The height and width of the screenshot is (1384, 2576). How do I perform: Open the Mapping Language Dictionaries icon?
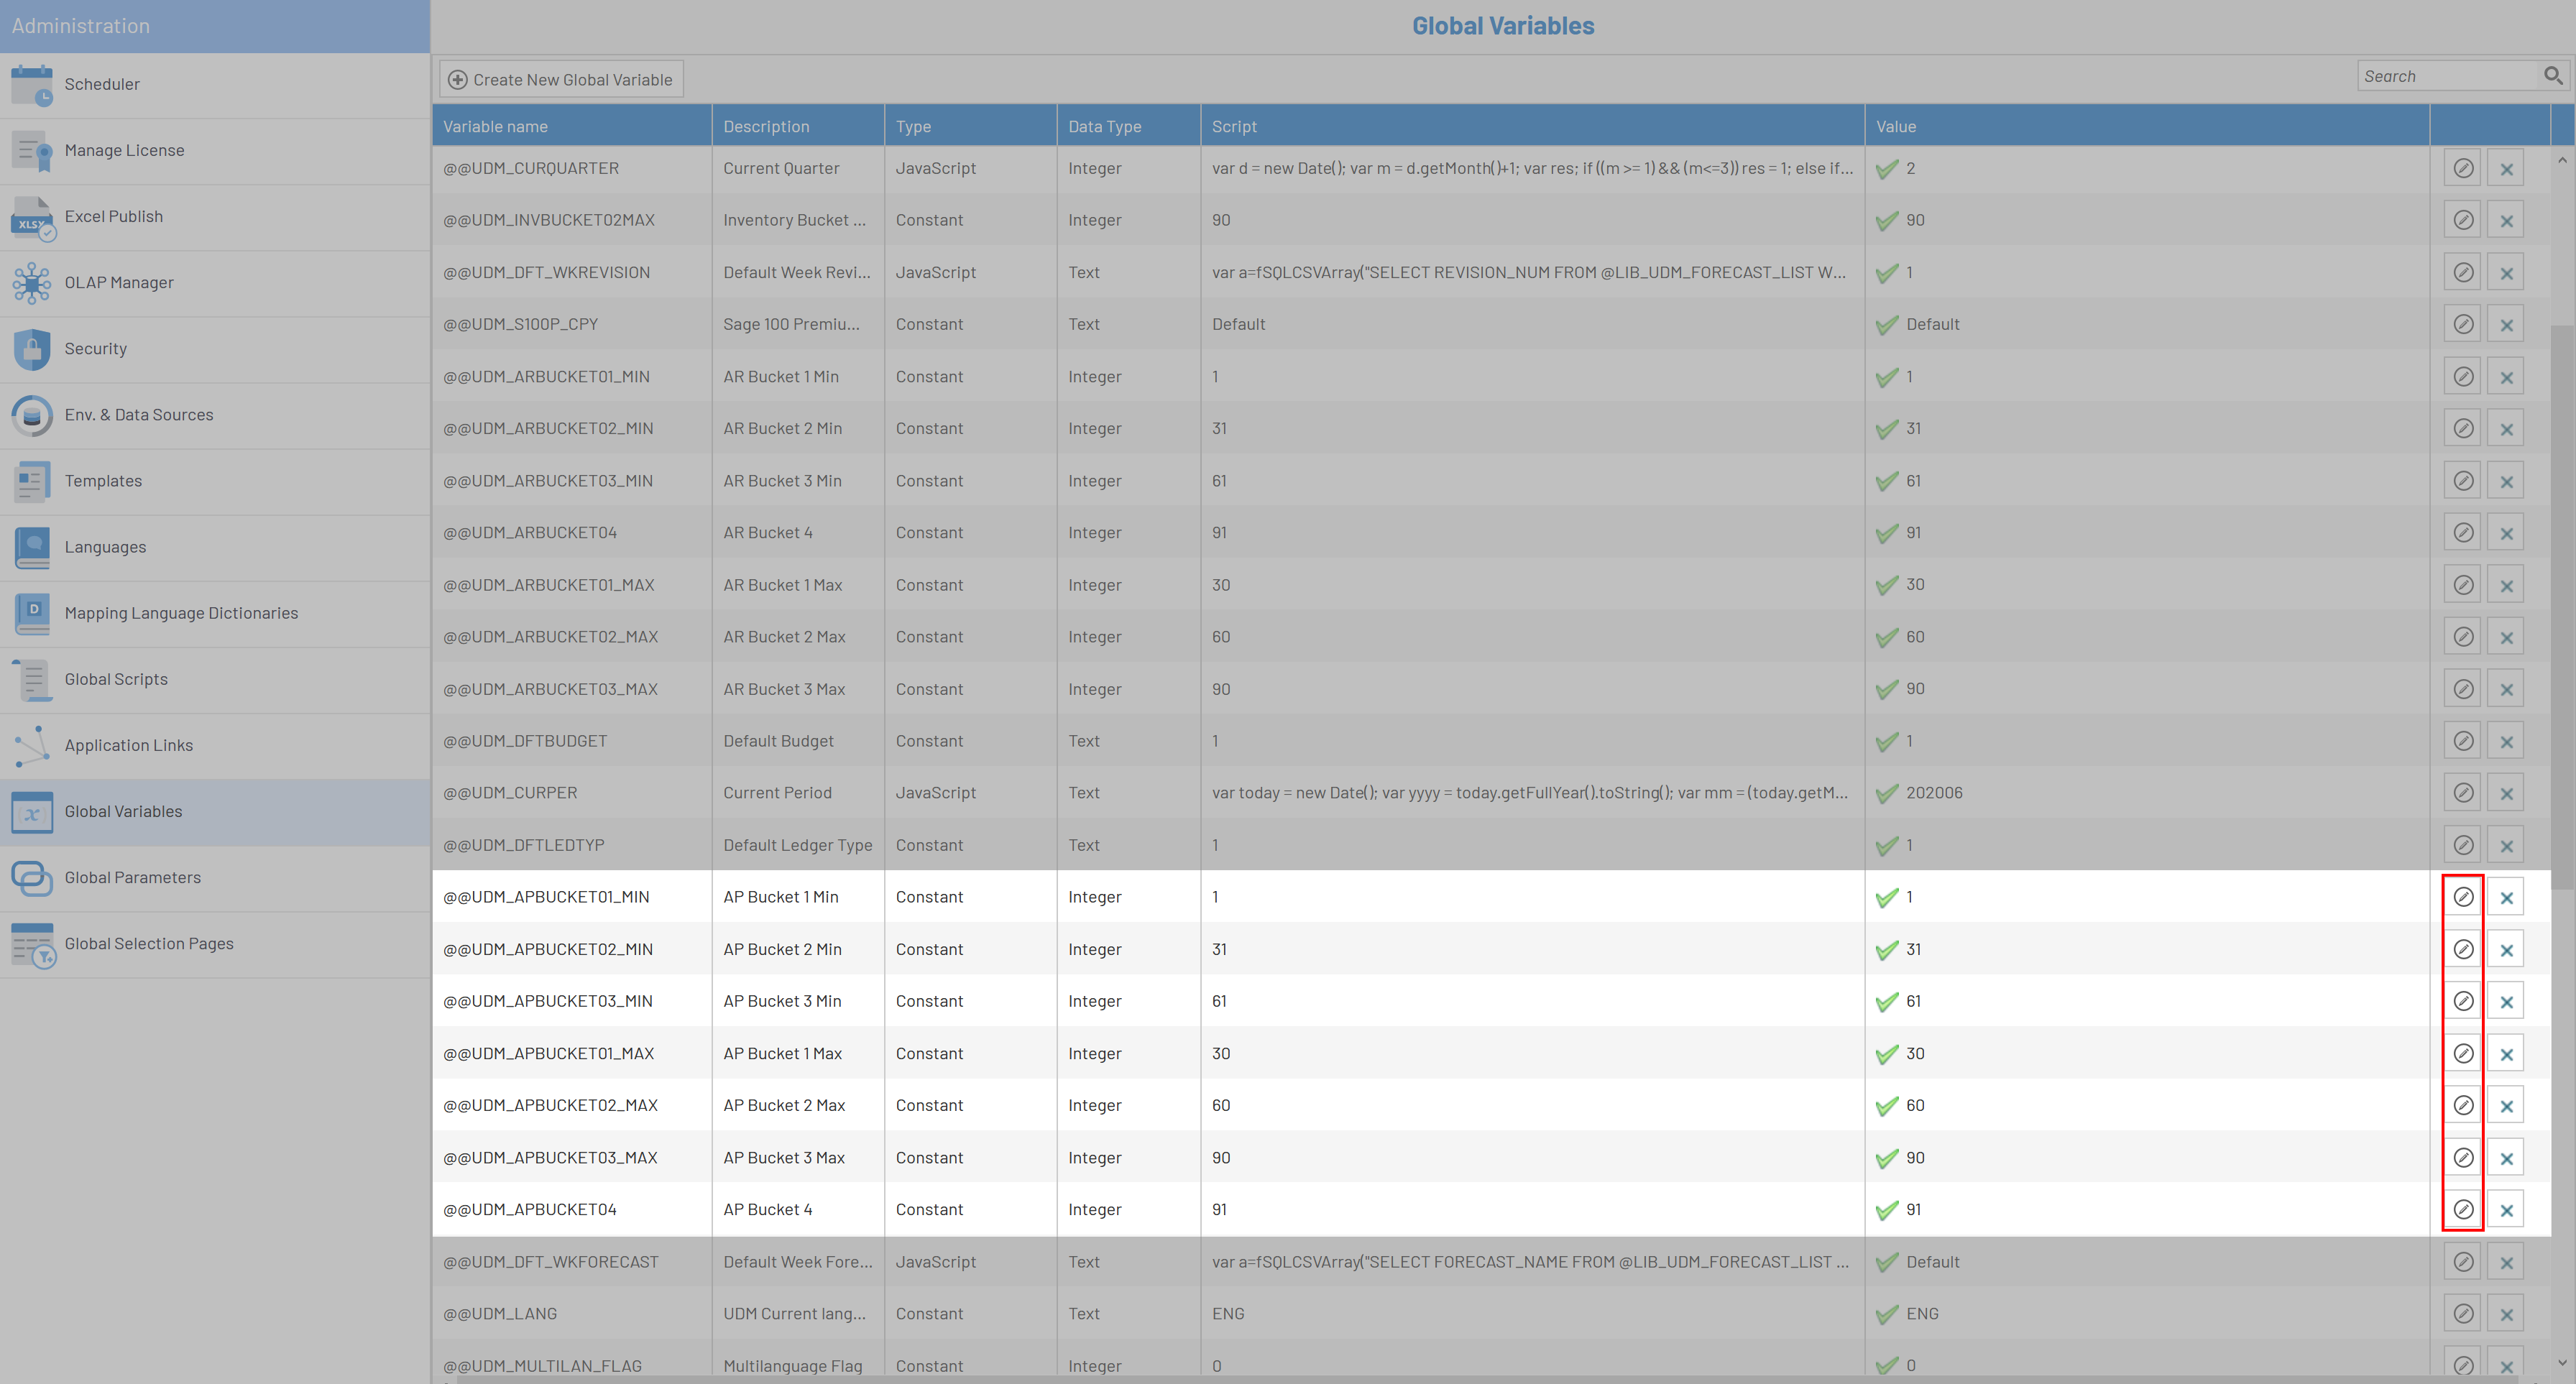pos(32,613)
